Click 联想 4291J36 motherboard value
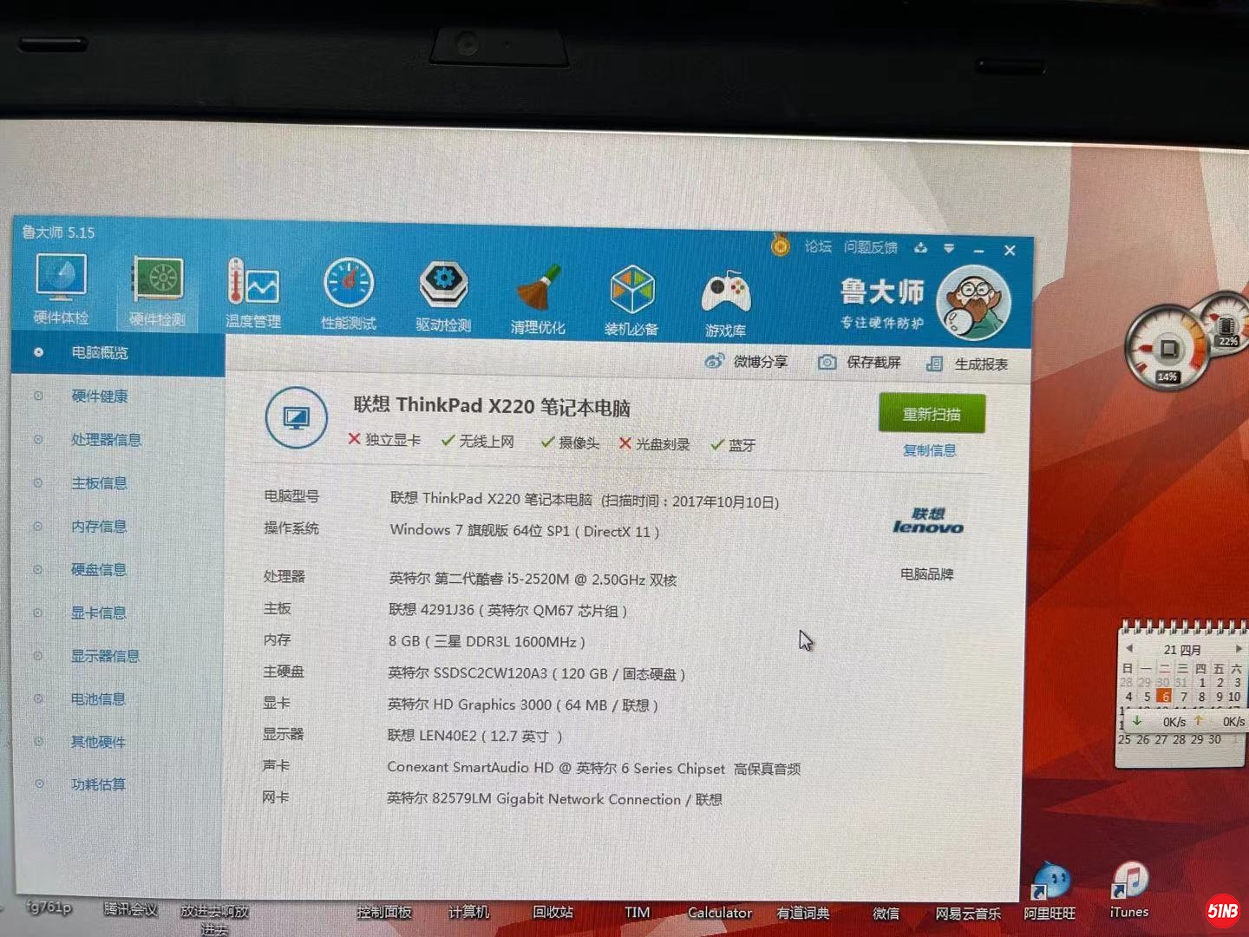The width and height of the screenshot is (1249, 937). (x=507, y=610)
